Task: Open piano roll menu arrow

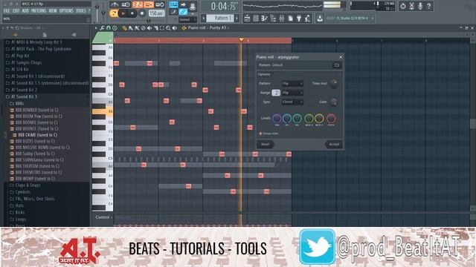Action: click(x=96, y=28)
